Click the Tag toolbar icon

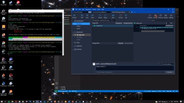(126, 16)
